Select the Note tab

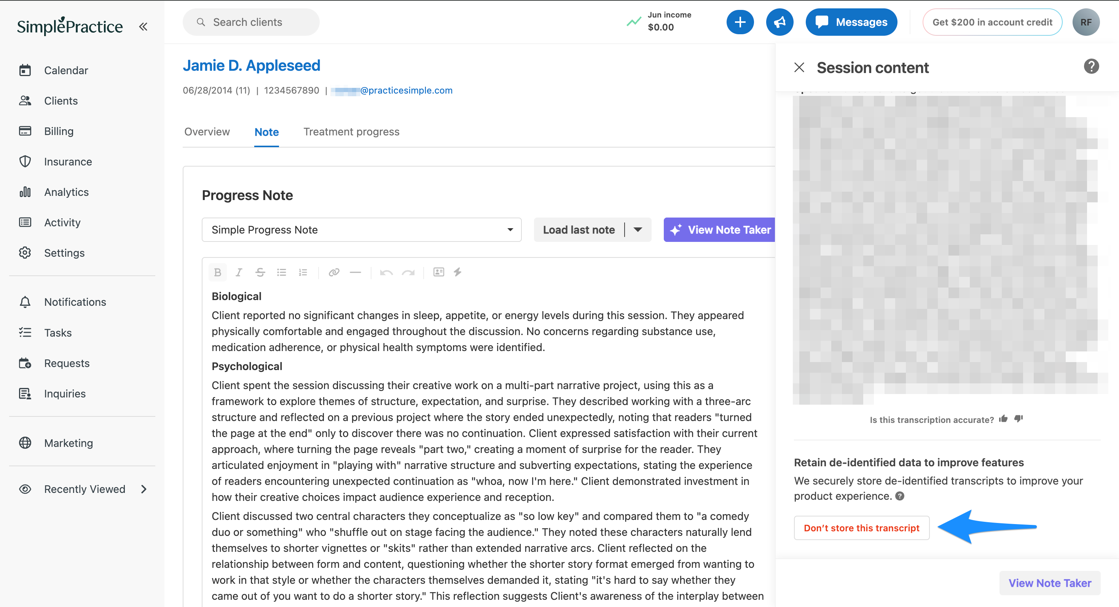(x=267, y=132)
